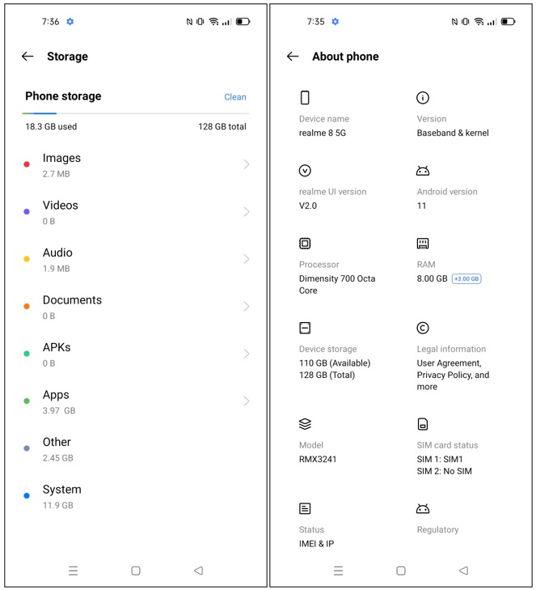Expand the Apps chevron

pos(247,401)
